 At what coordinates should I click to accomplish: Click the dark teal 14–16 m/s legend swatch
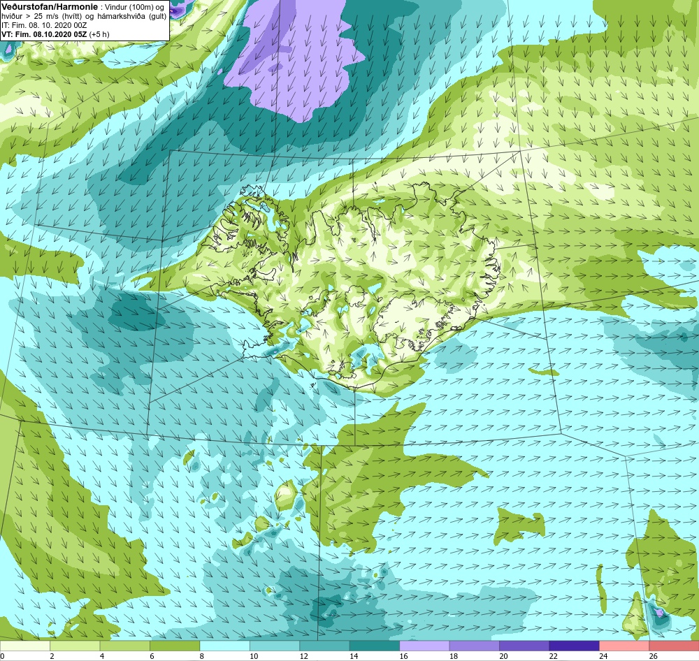(x=375, y=646)
